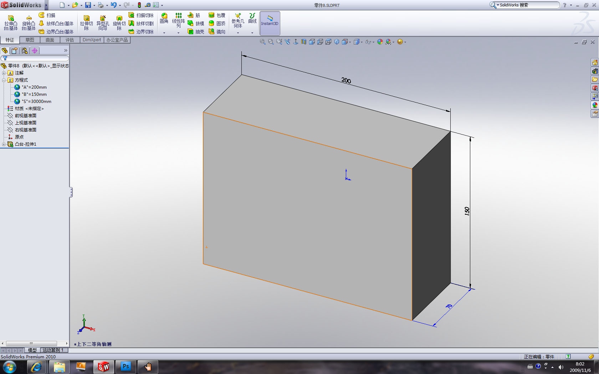Open Internet Explorer from the taskbar

36,367
